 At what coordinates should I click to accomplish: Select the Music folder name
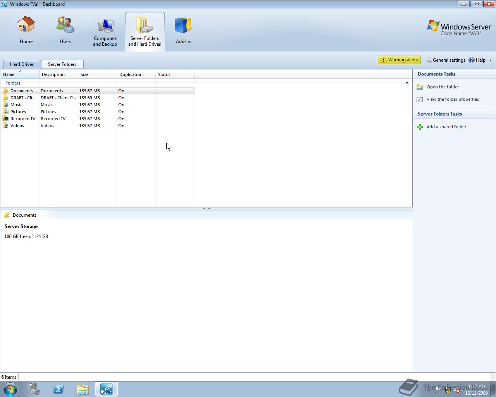[x=16, y=105]
